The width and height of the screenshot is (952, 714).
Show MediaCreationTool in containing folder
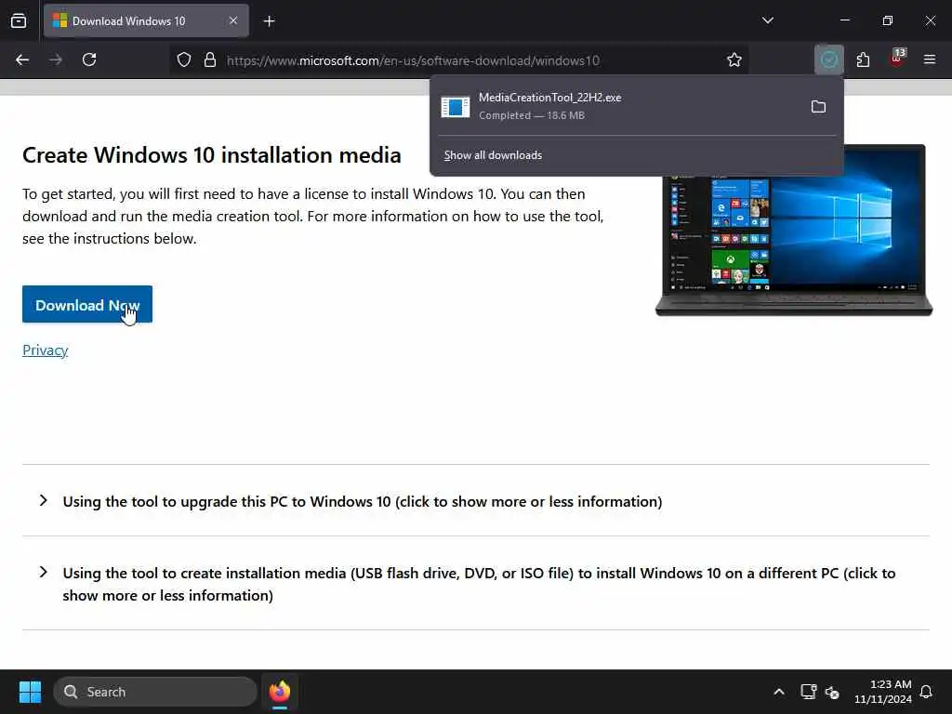pyautogui.click(x=818, y=107)
